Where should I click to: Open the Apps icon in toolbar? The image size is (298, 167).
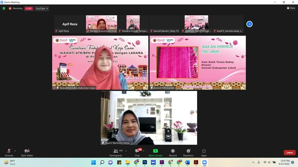[x=204, y=151]
